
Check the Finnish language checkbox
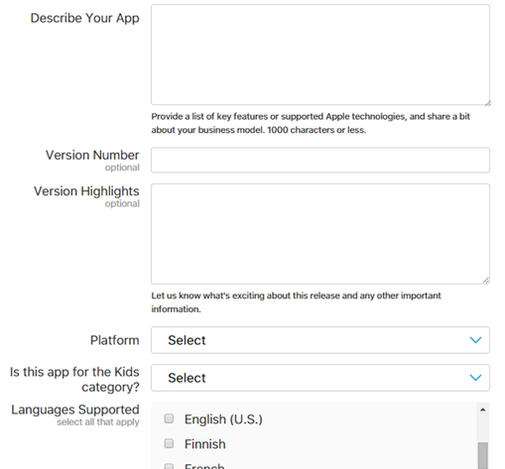coord(169,443)
